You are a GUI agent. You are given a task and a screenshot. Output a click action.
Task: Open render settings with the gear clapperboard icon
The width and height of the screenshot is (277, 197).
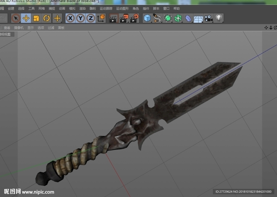tap(134, 18)
